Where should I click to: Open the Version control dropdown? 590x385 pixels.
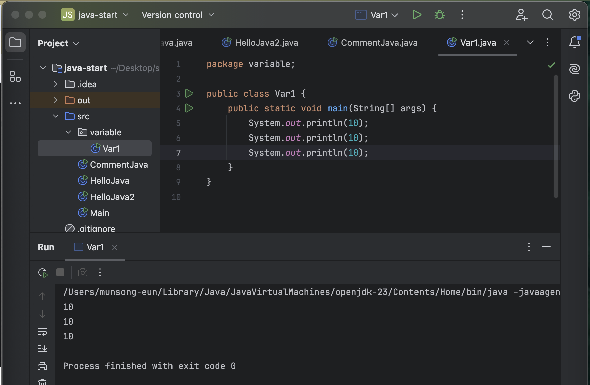click(178, 15)
